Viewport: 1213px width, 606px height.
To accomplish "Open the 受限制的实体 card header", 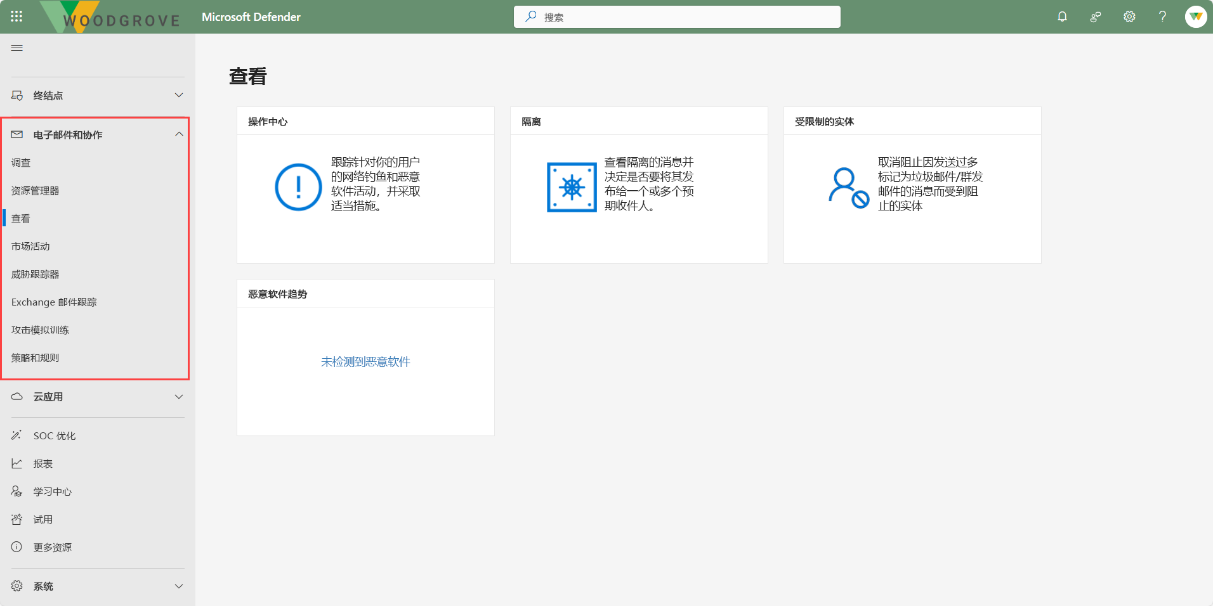I will pos(912,121).
